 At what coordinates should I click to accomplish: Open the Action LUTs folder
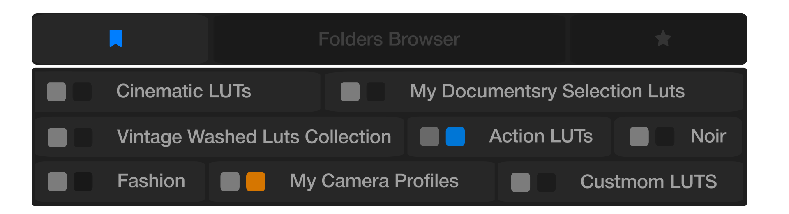coord(541,136)
